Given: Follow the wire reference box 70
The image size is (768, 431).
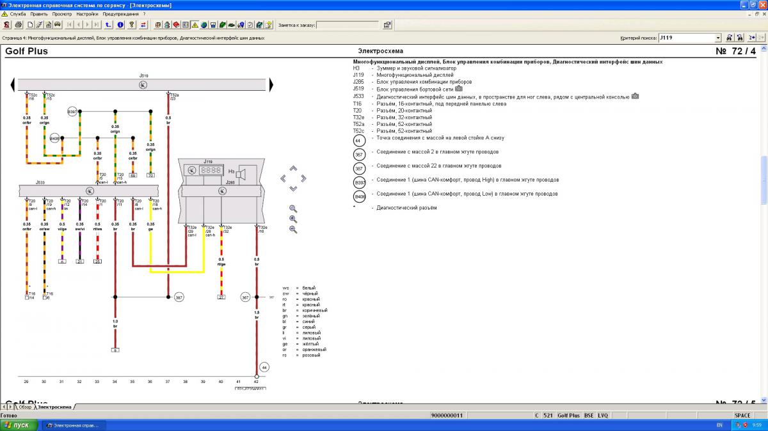Looking at the screenshot, I should (x=150, y=175).
